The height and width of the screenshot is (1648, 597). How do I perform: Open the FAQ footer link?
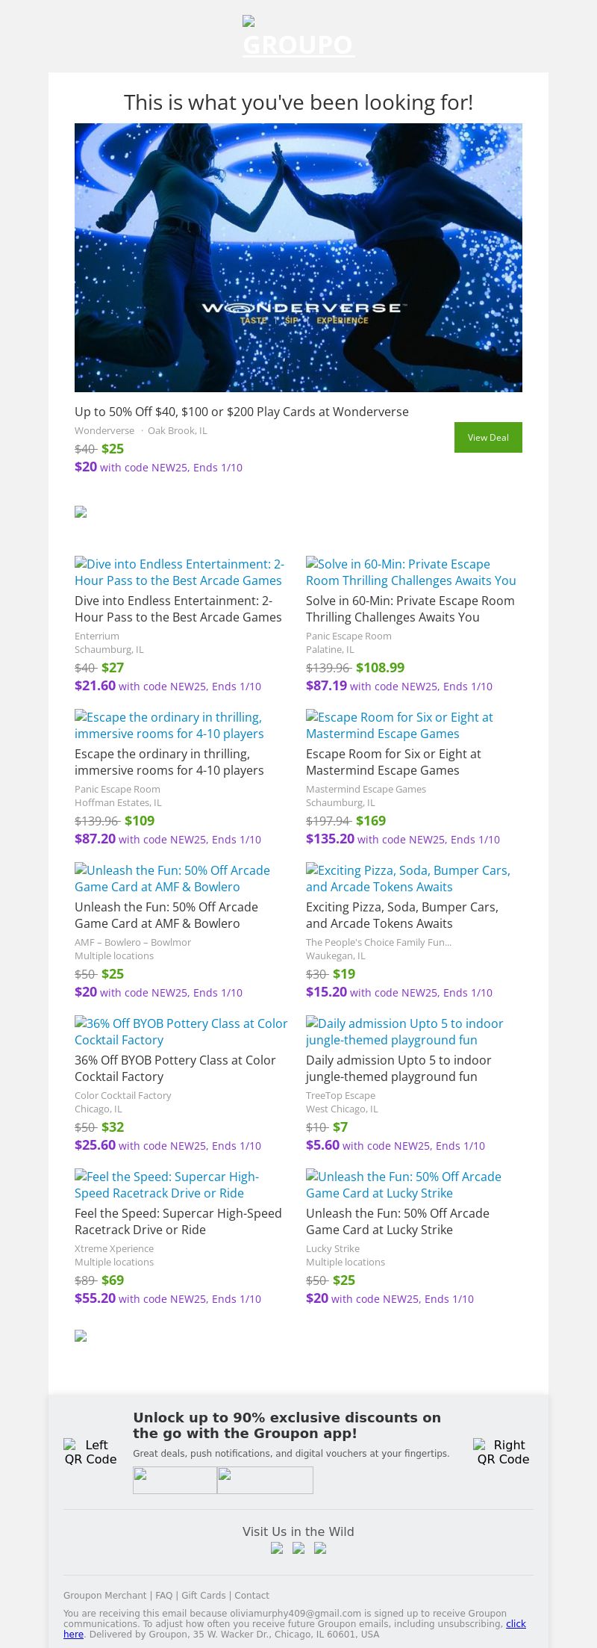(x=163, y=1595)
